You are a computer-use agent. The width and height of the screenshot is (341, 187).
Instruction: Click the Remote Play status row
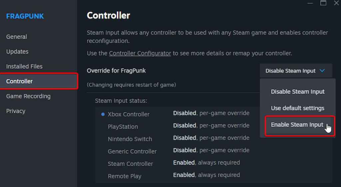125,176
